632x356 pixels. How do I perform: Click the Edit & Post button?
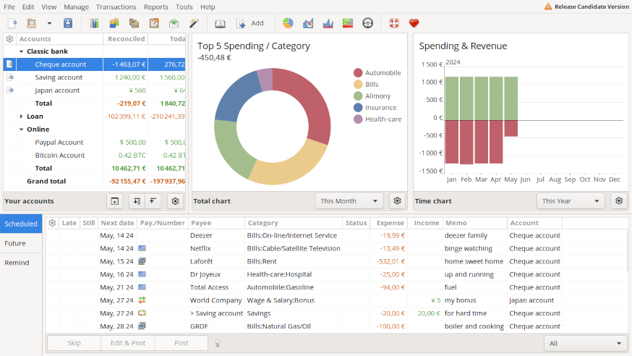tap(128, 343)
